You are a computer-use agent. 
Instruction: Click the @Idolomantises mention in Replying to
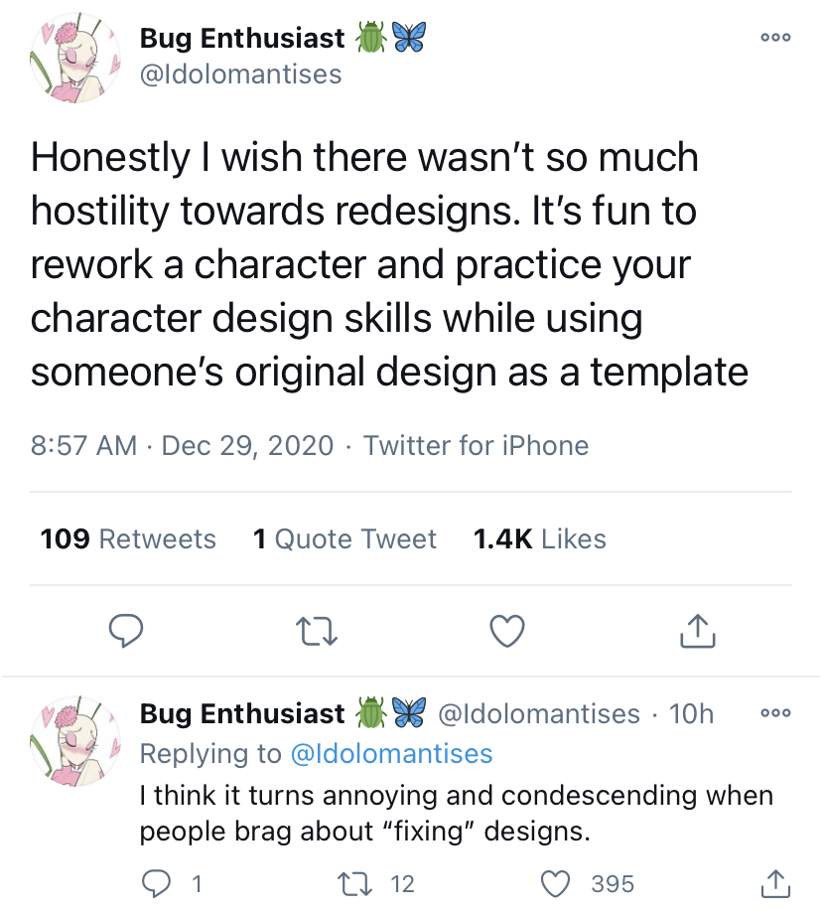391,753
